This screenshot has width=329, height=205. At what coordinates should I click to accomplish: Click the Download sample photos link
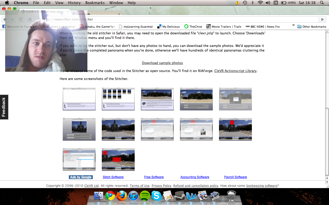[162, 63]
